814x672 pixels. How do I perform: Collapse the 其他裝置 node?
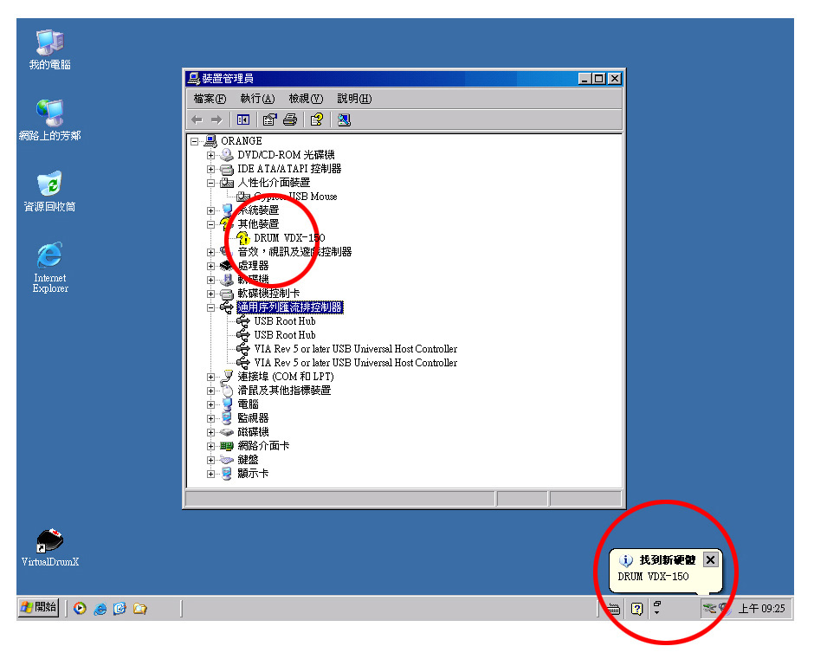[210, 224]
